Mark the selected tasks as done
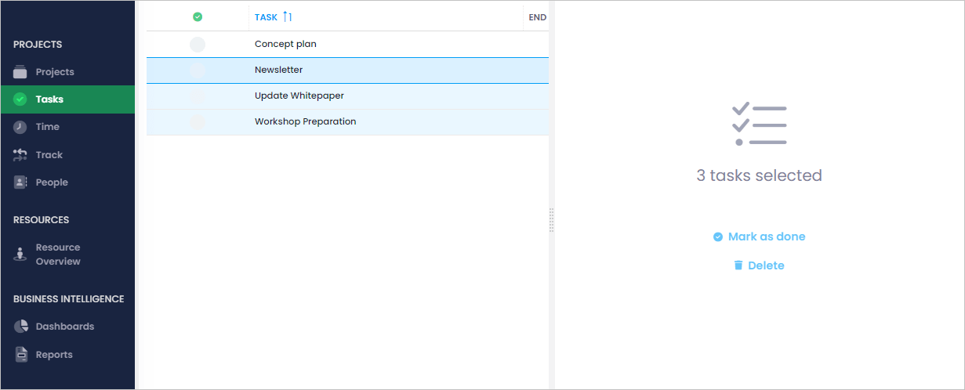This screenshot has width=965, height=390. pos(759,237)
